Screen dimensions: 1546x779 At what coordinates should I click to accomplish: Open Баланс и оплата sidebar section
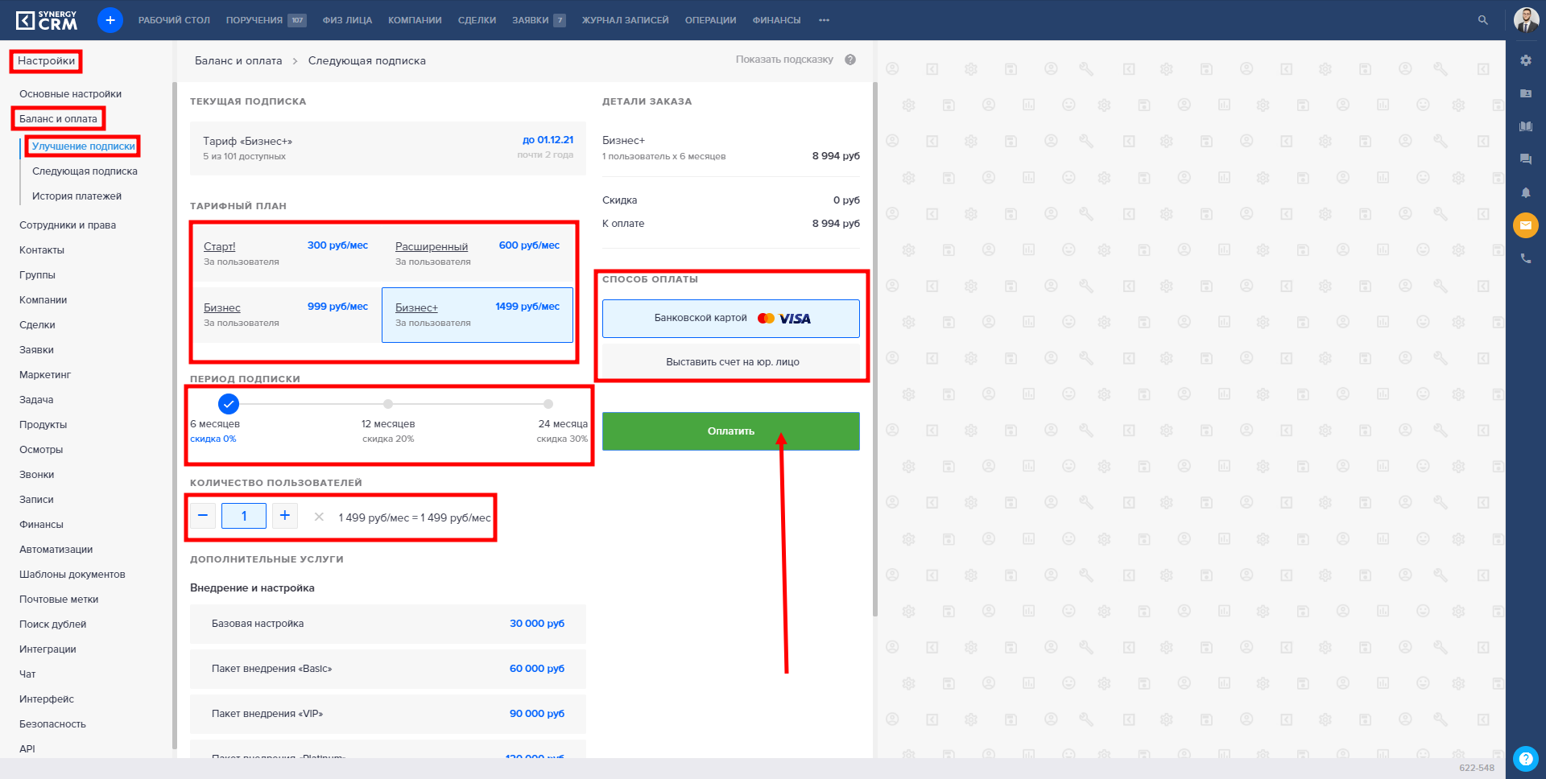58,119
